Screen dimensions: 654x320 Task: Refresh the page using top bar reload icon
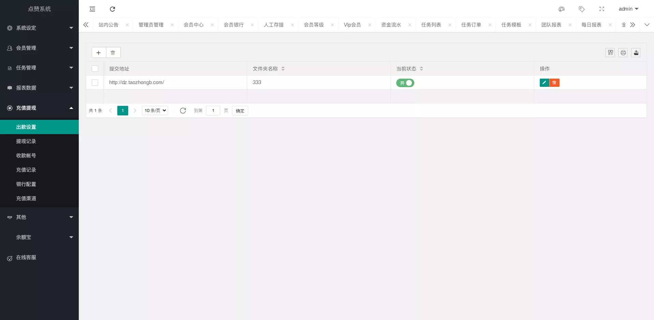[x=113, y=9]
